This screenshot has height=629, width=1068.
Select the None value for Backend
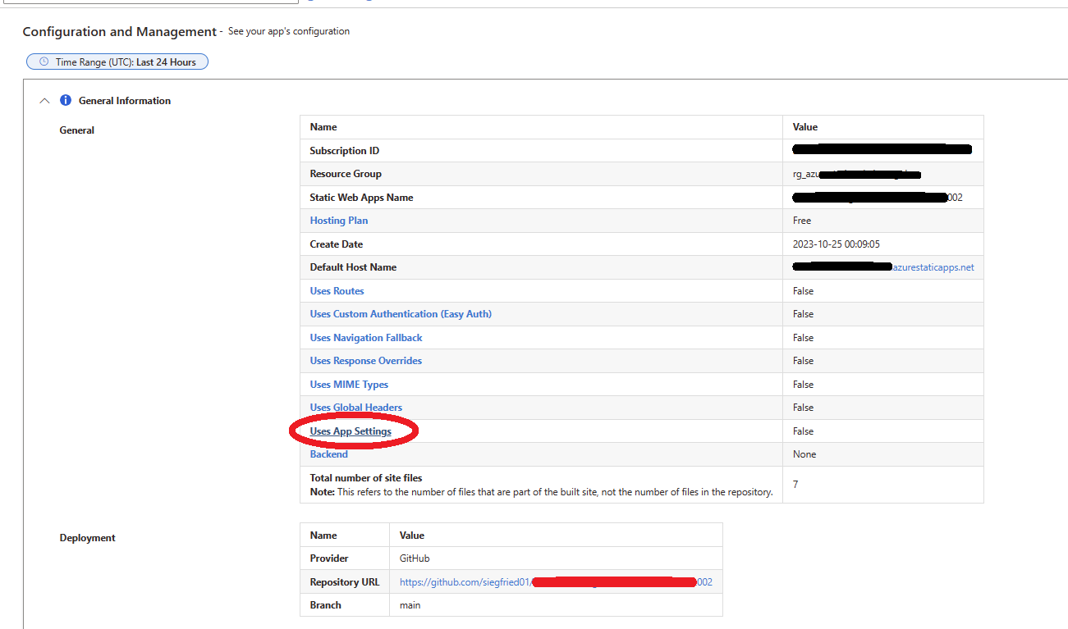[x=804, y=454]
